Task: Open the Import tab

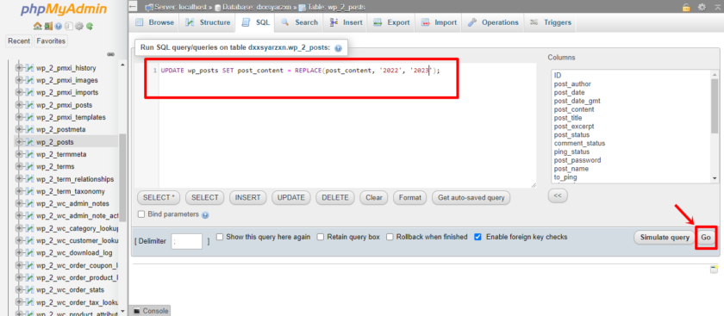Action: tap(439, 22)
